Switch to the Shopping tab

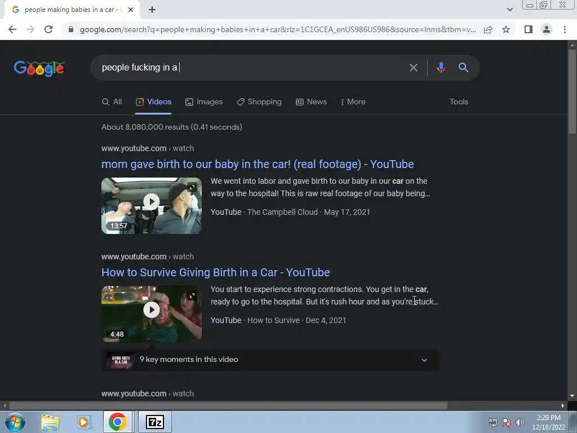pyautogui.click(x=259, y=102)
